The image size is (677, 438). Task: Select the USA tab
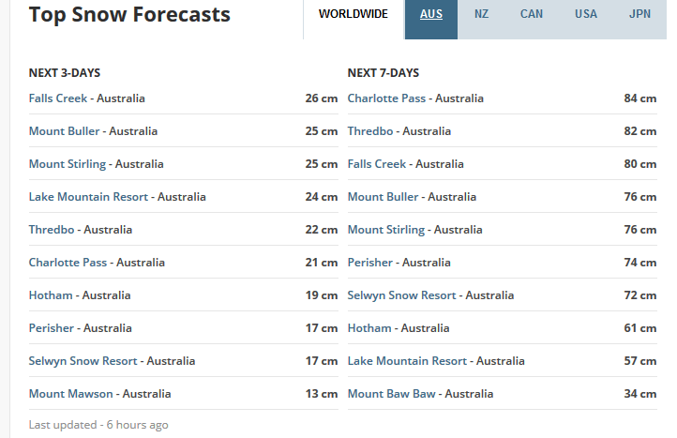[585, 14]
